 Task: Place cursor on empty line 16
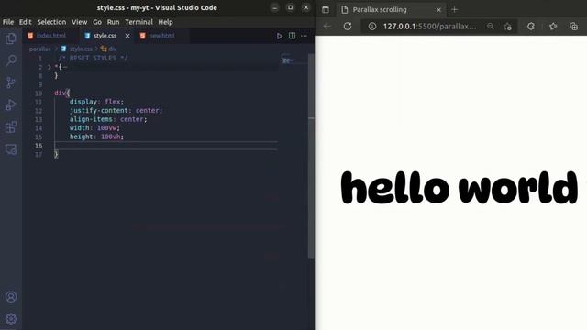(166, 146)
